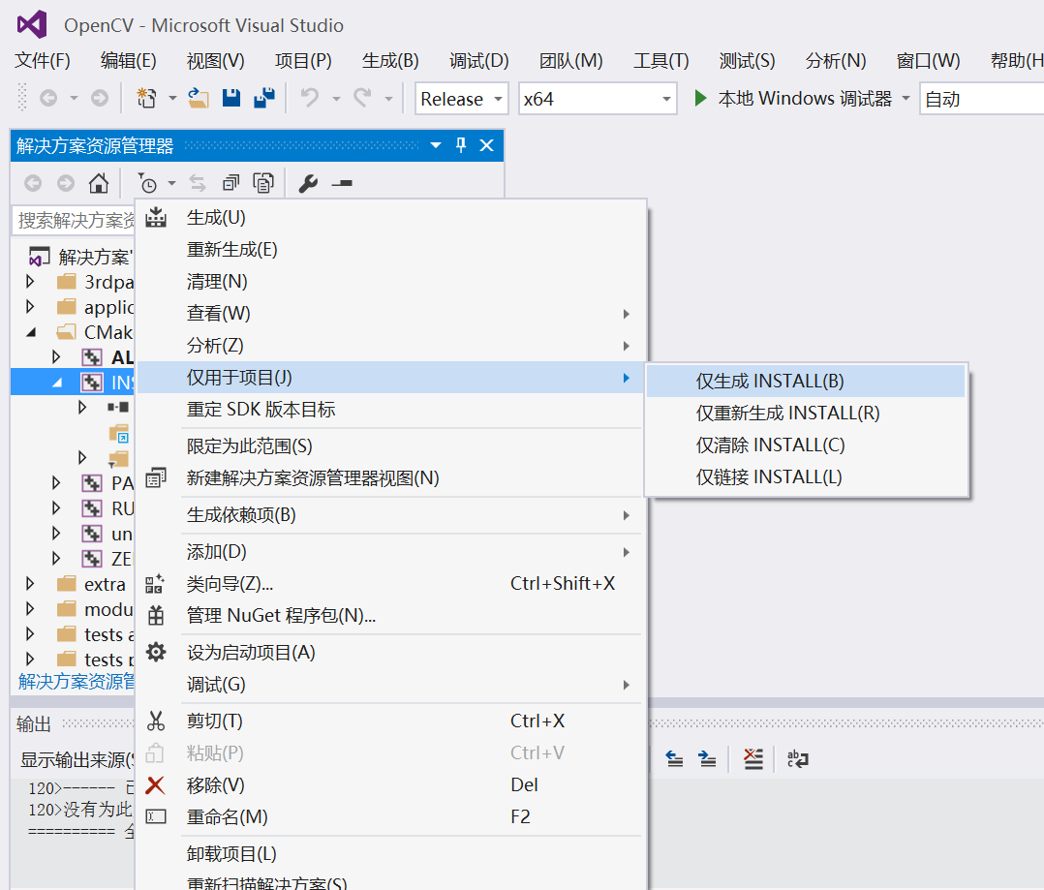Choose 仅清除 INSTALL(C)
Image resolution: width=1044 pixels, height=890 pixels.
pyautogui.click(x=806, y=445)
